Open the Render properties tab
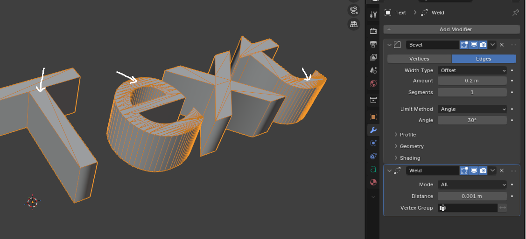The height and width of the screenshot is (239, 526). coord(373,31)
